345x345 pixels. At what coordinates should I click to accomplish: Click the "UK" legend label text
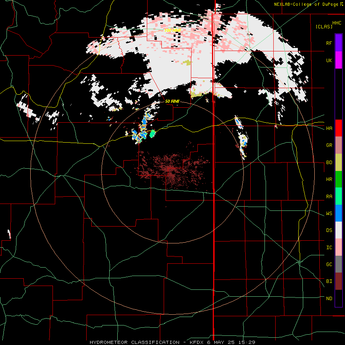(x=329, y=60)
